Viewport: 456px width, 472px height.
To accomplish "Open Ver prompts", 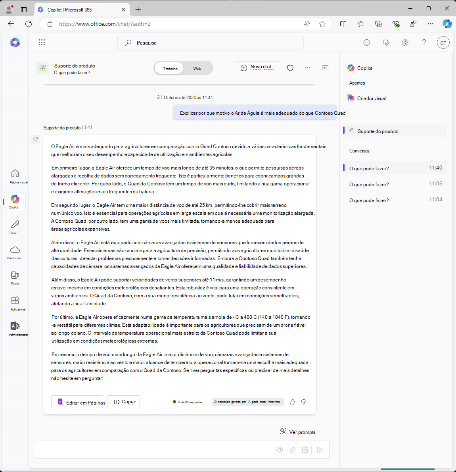I will [297, 432].
